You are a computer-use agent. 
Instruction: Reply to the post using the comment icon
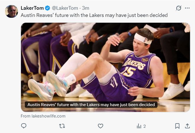click(x=24, y=126)
